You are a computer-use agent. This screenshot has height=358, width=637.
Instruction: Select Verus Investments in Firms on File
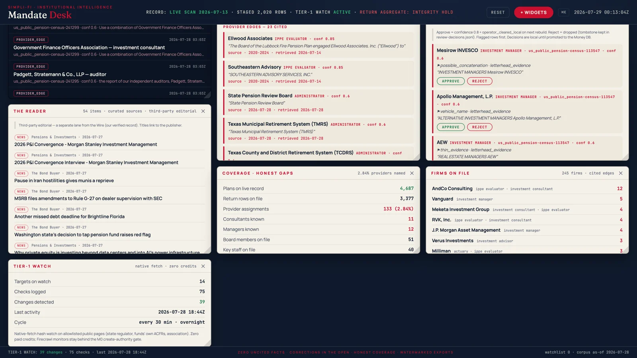point(527,241)
